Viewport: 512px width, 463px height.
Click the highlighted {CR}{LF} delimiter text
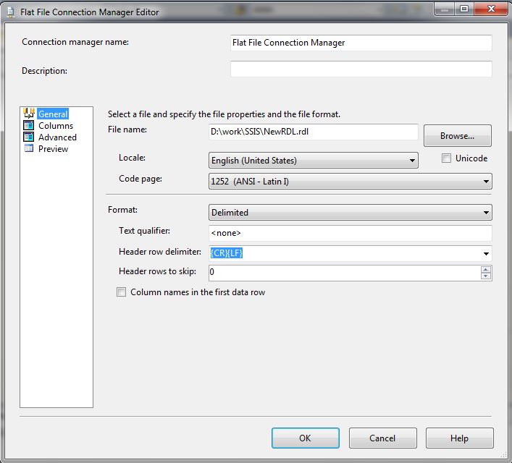(226, 253)
